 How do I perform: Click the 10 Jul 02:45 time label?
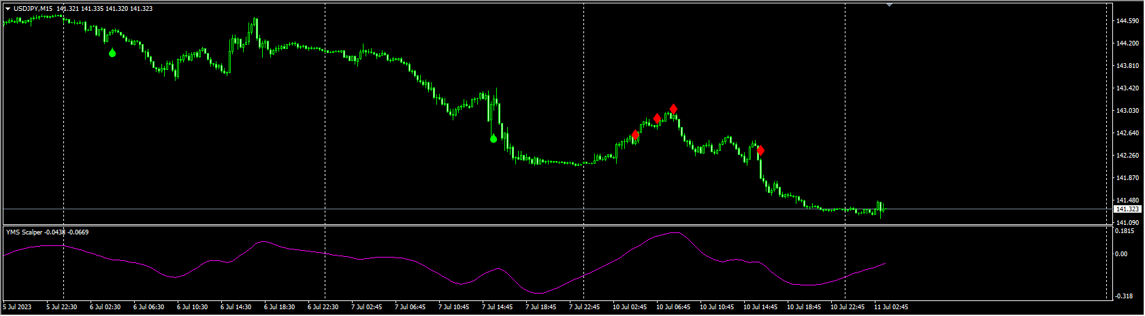pos(630,307)
